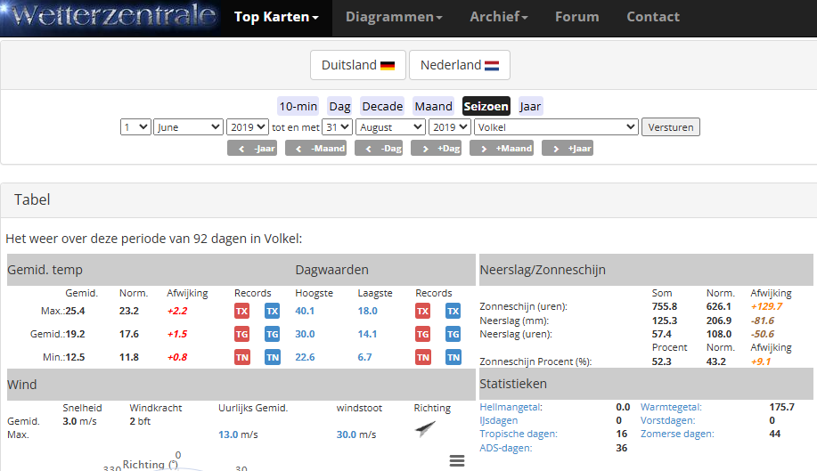Viewport: 817px width, 471px height.
Task: Click red TX record icon in Max row
Action: (x=241, y=312)
